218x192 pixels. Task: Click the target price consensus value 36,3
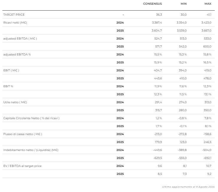coord(159,14)
